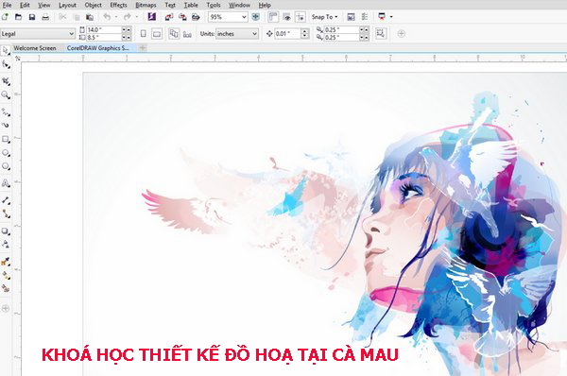Import a file via toolbar
Image resolution: width=567 pixels, height=376 pixels.
169,17
